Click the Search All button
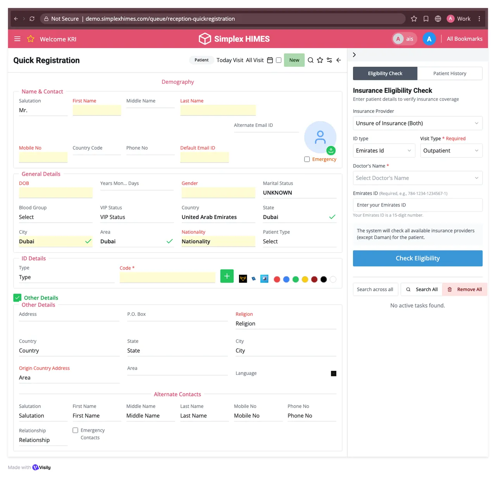Screen dimensions: 496x478 pos(422,289)
